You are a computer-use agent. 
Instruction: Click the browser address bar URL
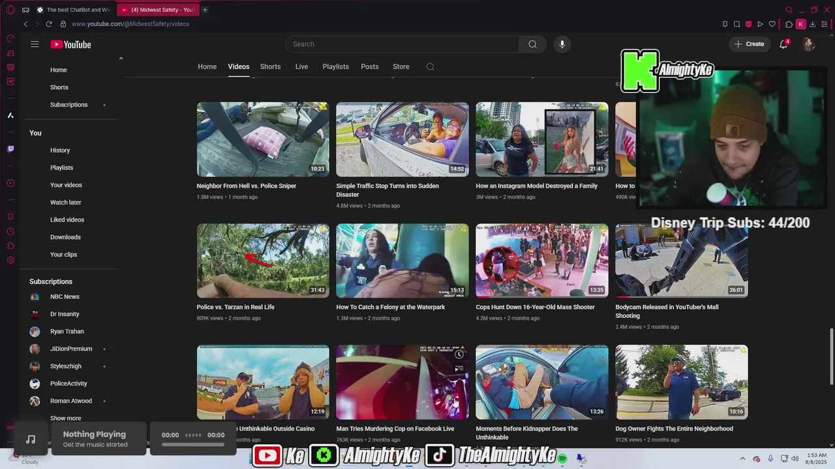coord(130,24)
